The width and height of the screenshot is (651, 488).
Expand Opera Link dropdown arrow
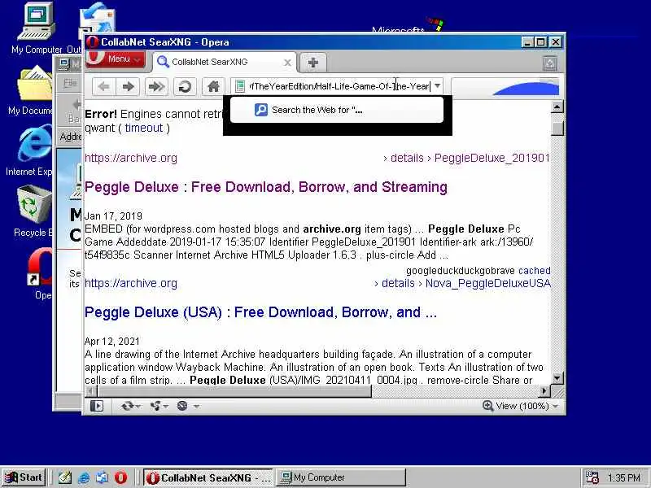point(138,406)
